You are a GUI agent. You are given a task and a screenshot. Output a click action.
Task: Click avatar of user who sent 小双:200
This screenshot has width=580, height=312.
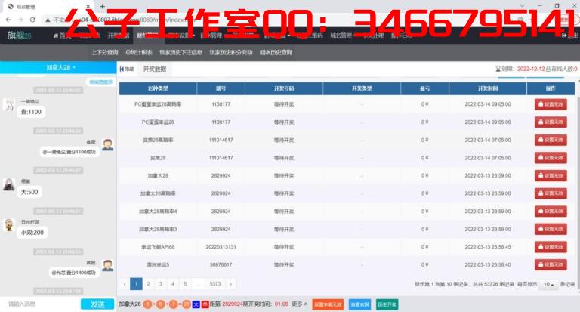pos(9,224)
